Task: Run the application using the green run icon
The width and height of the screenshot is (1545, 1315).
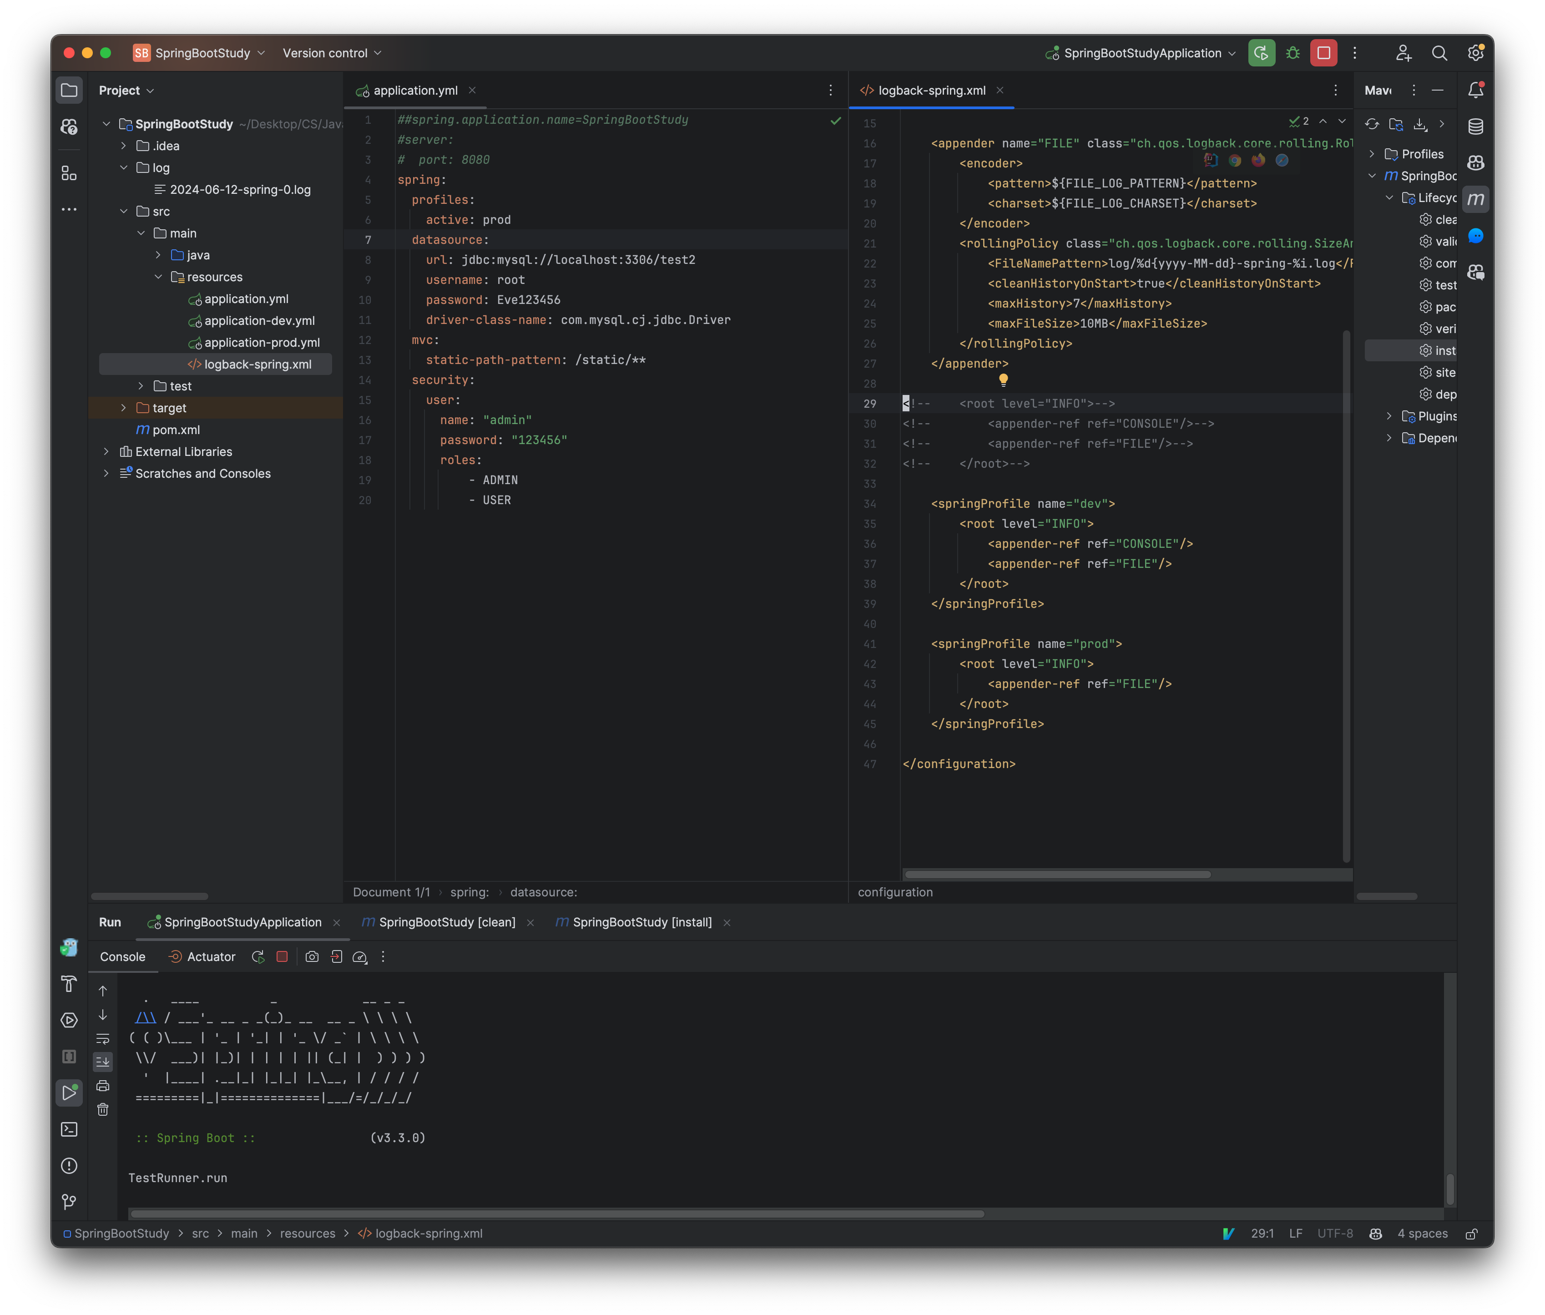Action: pos(1261,53)
